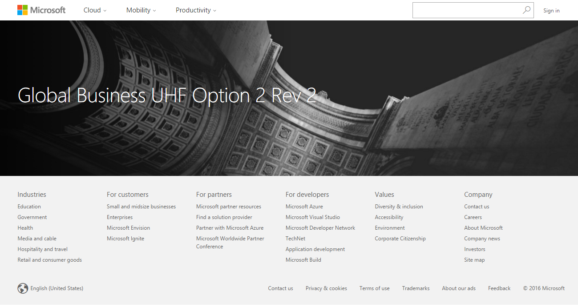Open Microsoft Azure under For developers
Viewport: 578px width, 307px height.
(x=304, y=207)
